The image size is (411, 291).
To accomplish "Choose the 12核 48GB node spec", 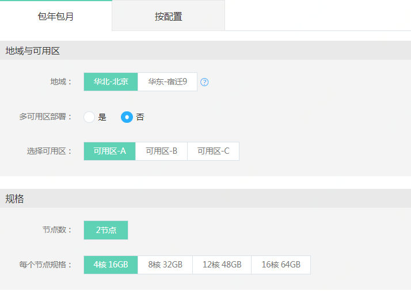I will pyautogui.click(x=222, y=265).
